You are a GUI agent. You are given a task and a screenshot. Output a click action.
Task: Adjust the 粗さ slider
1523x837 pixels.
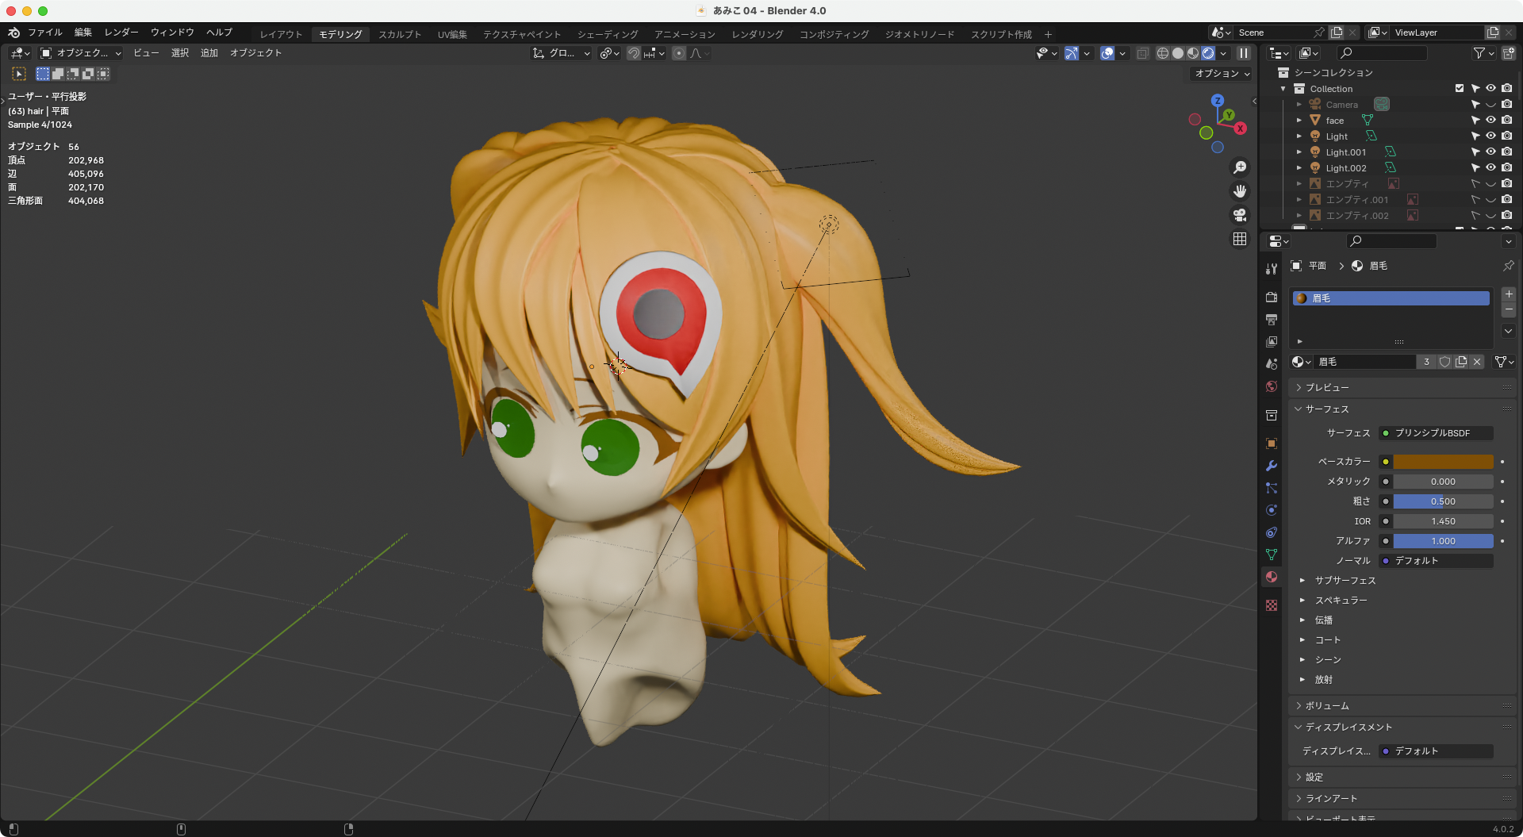[x=1443, y=501]
